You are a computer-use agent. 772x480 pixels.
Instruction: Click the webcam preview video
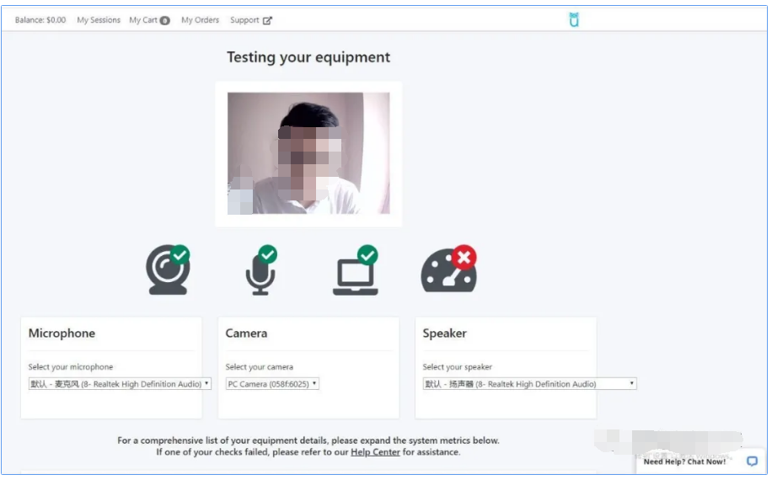coord(308,153)
